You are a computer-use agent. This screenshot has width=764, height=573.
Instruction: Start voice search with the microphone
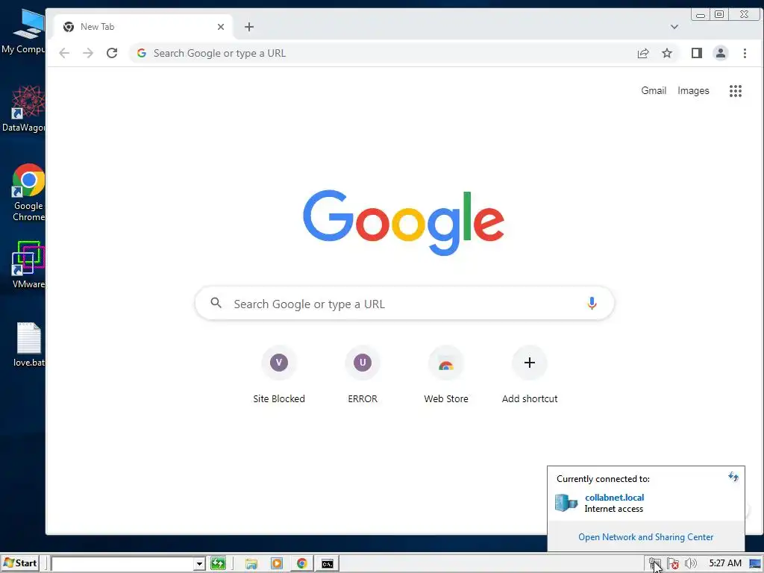[592, 304]
